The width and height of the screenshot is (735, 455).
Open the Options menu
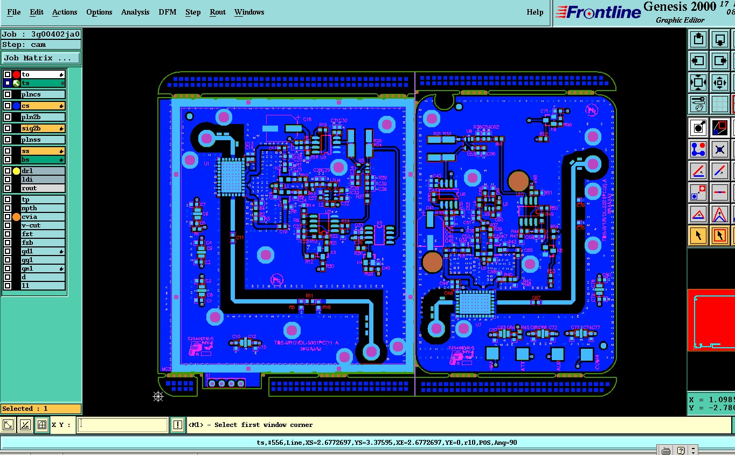pyautogui.click(x=100, y=12)
